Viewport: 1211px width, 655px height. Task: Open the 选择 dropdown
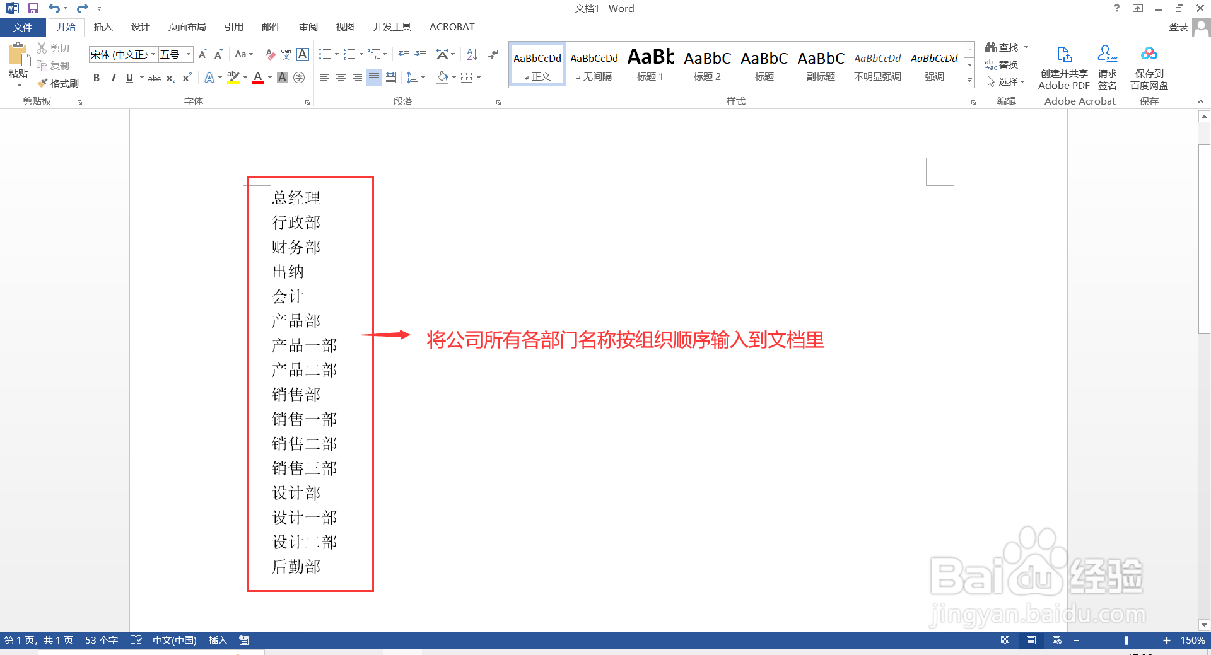click(1005, 81)
